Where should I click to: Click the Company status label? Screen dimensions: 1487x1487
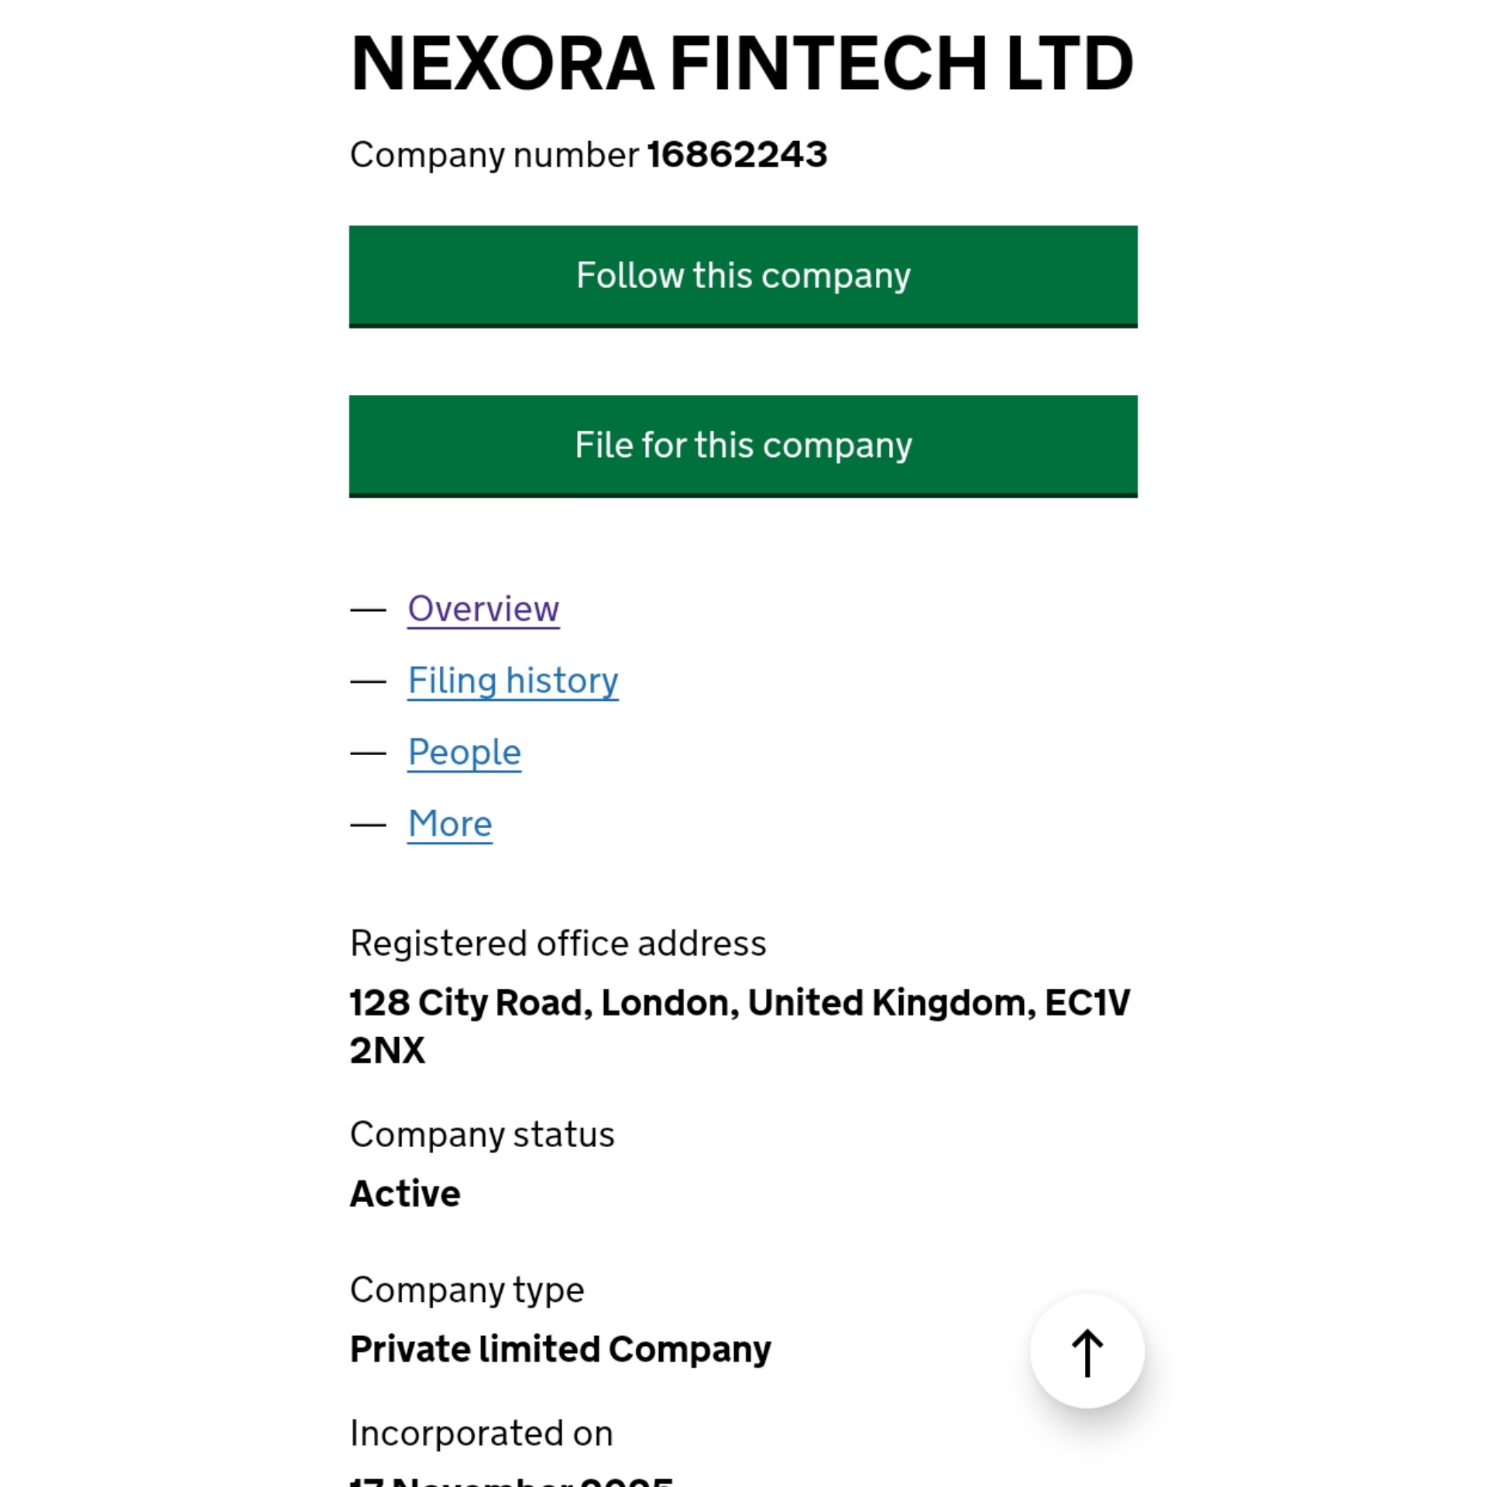click(x=482, y=1135)
